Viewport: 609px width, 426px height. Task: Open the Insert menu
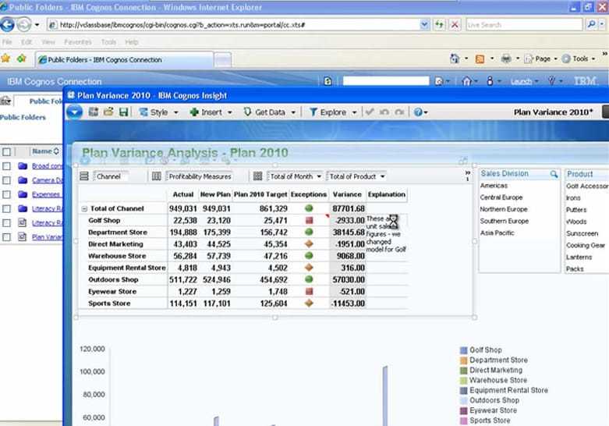(x=211, y=112)
